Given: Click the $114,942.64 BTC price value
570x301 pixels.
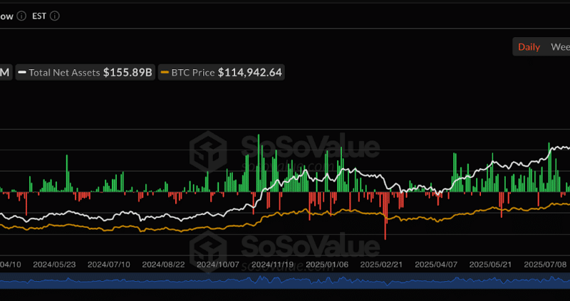Looking at the screenshot, I should (x=249, y=73).
